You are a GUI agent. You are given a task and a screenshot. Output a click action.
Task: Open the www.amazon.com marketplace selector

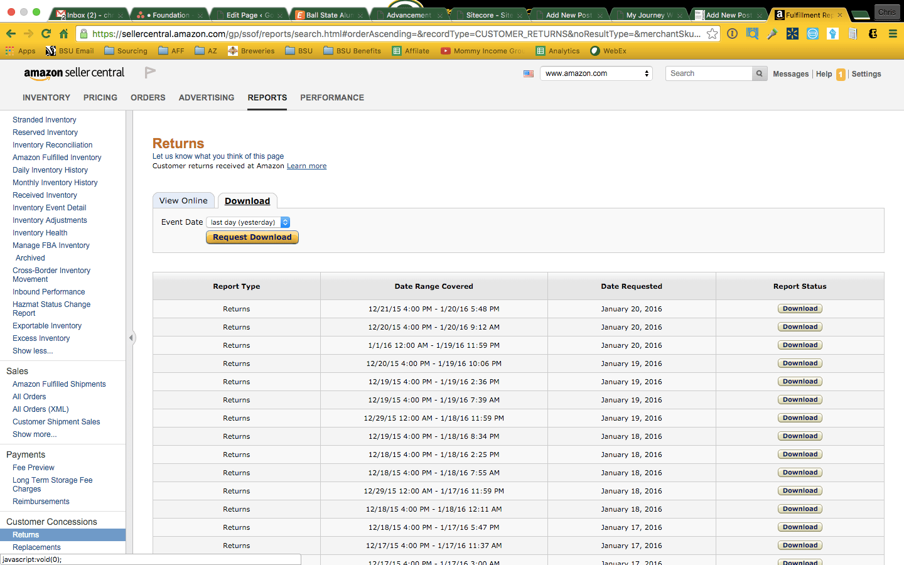(x=596, y=73)
